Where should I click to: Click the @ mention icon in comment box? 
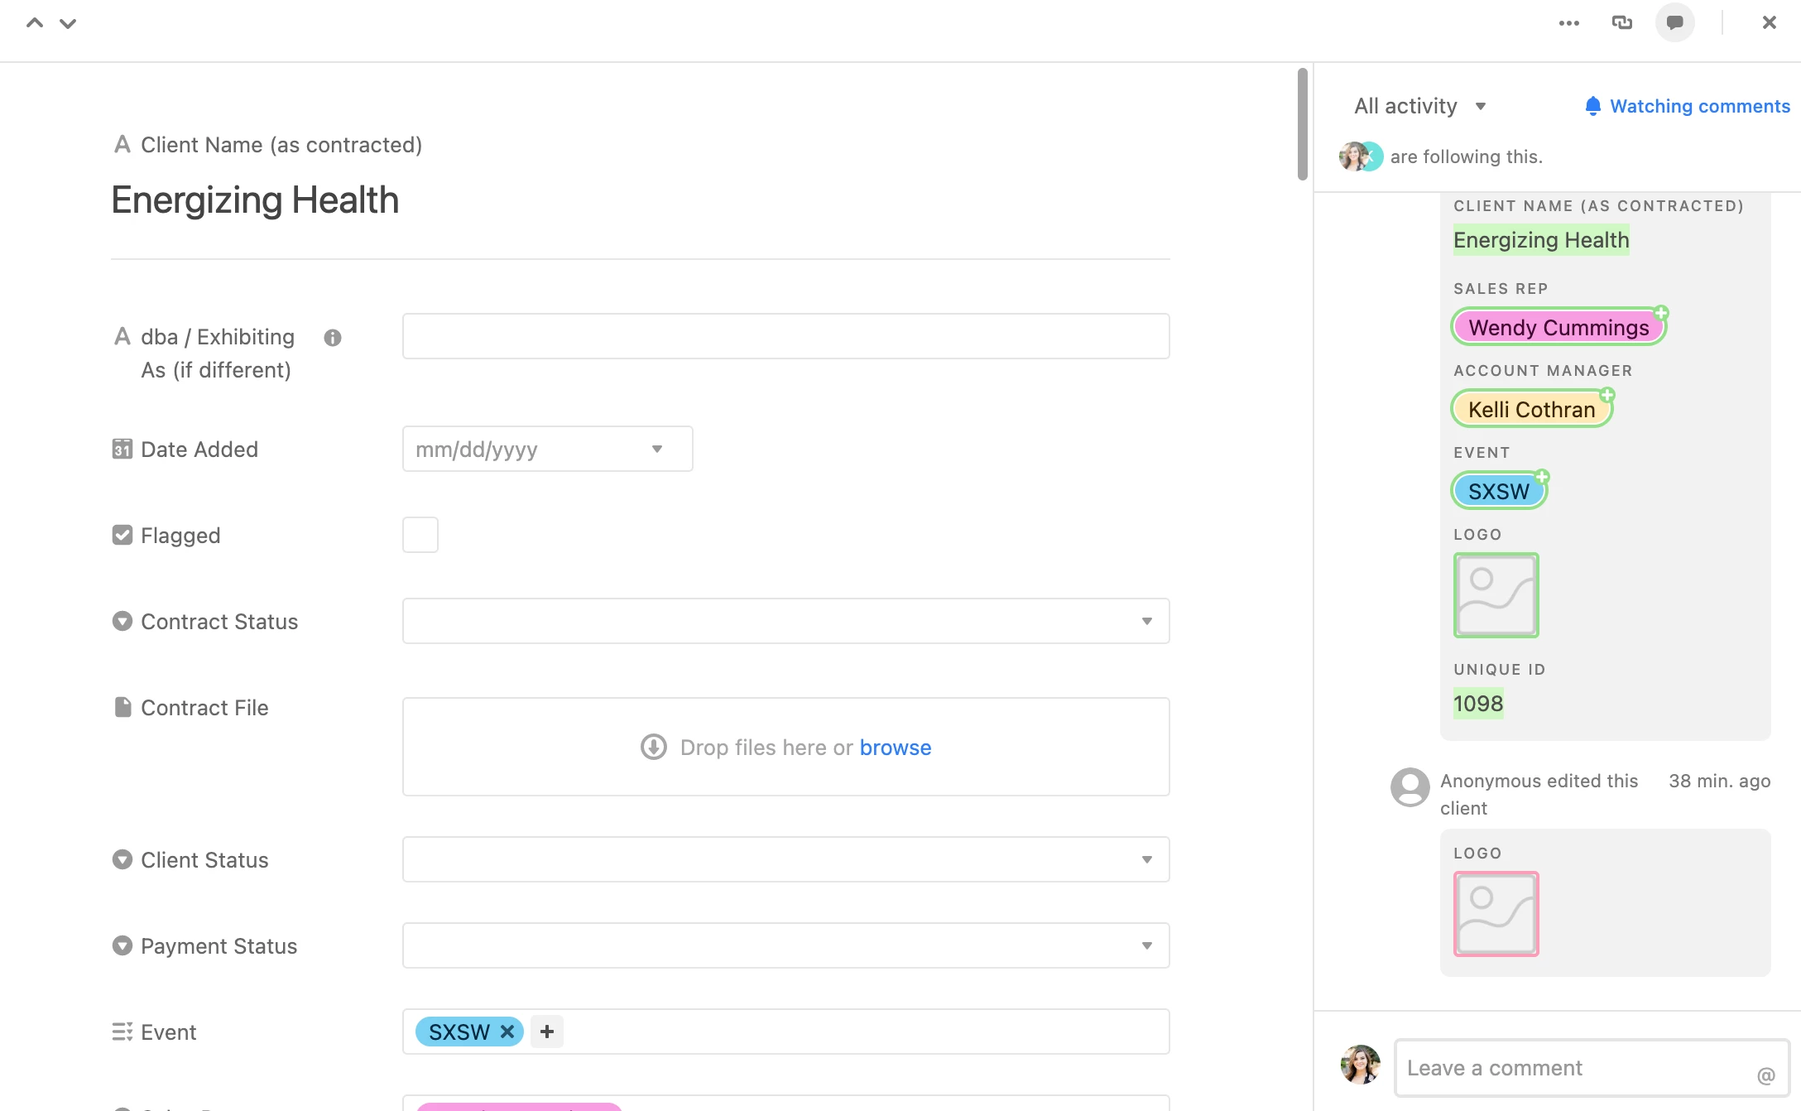tap(1765, 1075)
